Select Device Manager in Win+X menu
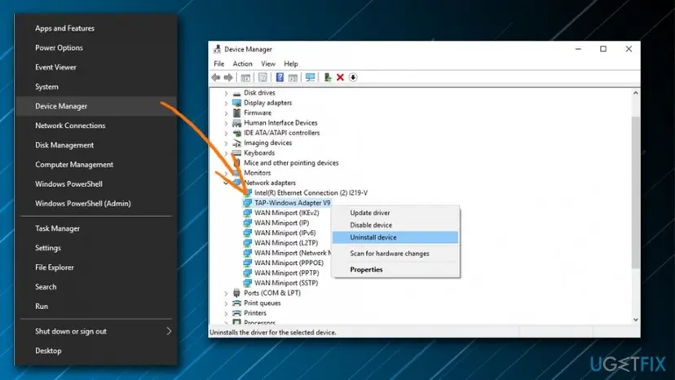 coord(96,106)
